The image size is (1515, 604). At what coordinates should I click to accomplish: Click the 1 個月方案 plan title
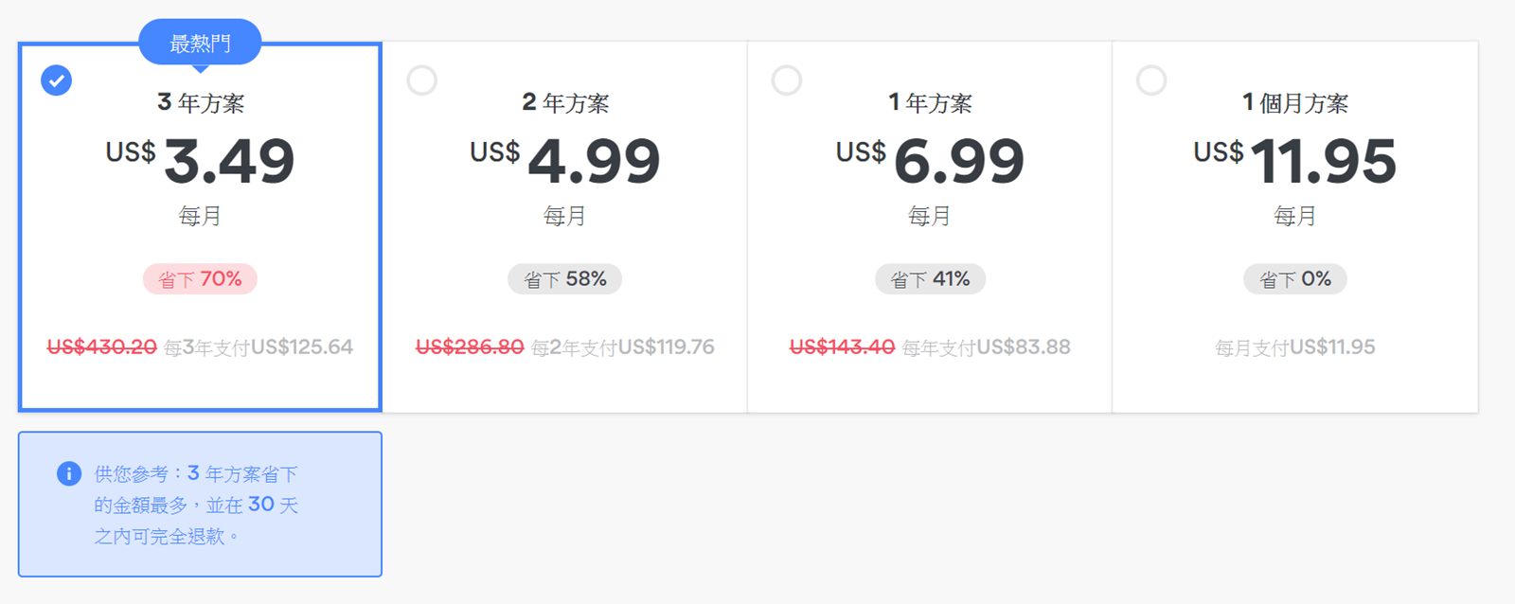coord(1294,102)
